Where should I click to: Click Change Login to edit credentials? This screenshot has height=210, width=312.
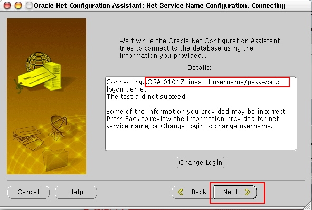pos(201,163)
